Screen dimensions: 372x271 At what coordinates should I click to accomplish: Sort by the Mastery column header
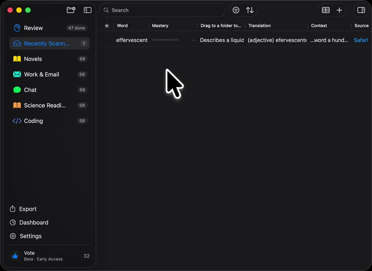[x=160, y=26]
